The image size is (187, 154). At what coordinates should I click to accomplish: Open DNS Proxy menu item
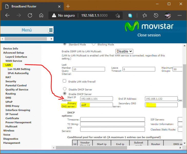coord(12,106)
